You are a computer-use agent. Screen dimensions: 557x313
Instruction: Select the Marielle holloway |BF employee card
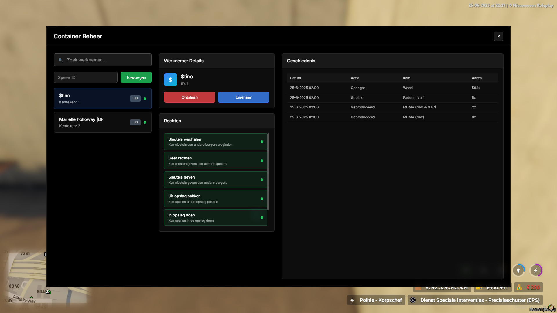click(103, 122)
